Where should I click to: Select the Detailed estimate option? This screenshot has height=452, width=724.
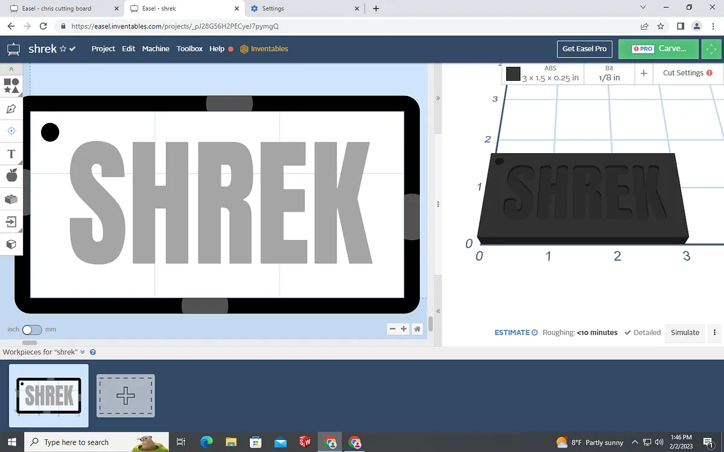pyautogui.click(x=643, y=333)
